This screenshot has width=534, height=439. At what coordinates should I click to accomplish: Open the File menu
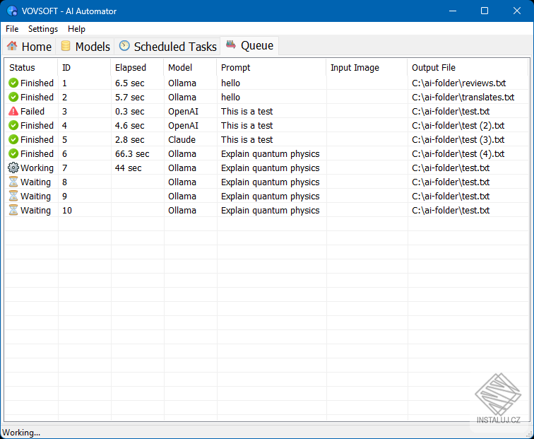[x=12, y=29]
